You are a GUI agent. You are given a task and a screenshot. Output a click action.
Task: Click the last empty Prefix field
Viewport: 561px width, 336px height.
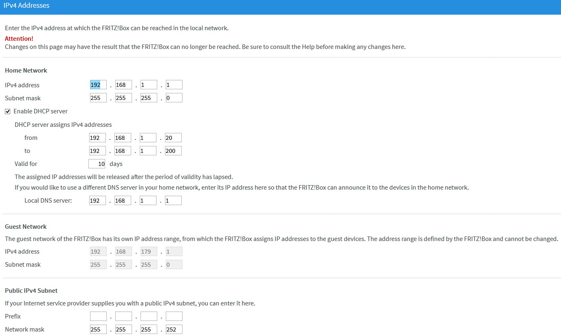coord(174,316)
